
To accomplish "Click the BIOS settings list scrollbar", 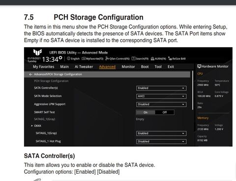I will click(x=193, y=90).
